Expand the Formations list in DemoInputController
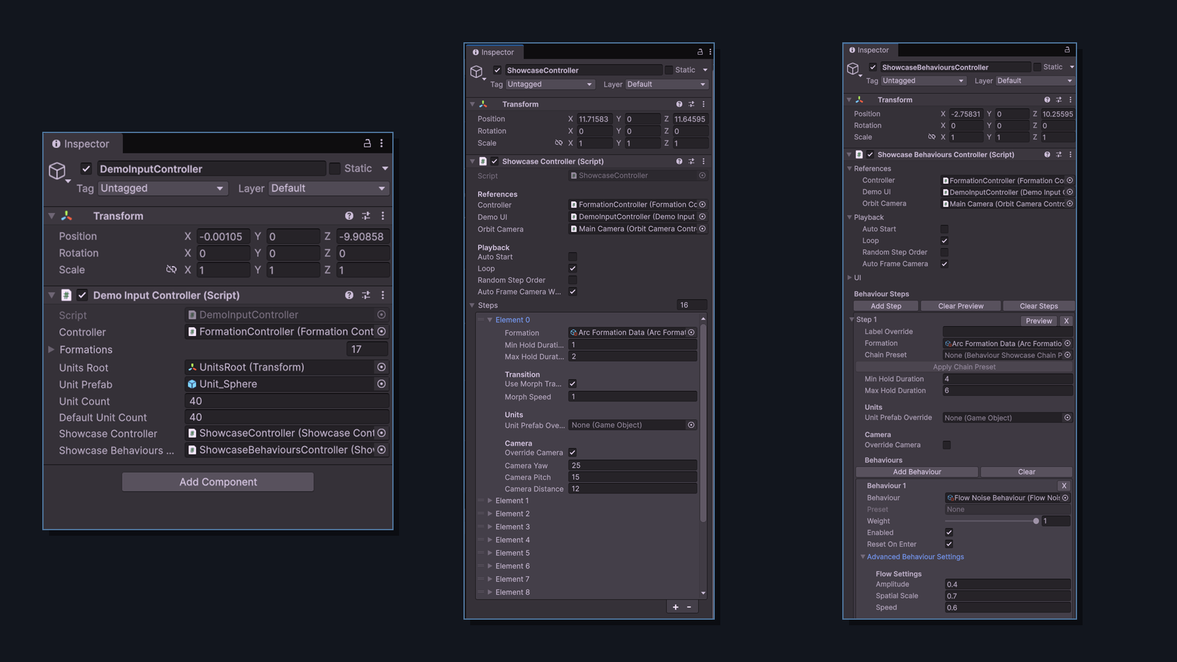The width and height of the screenshot is (1177, 662). [51, 349]
